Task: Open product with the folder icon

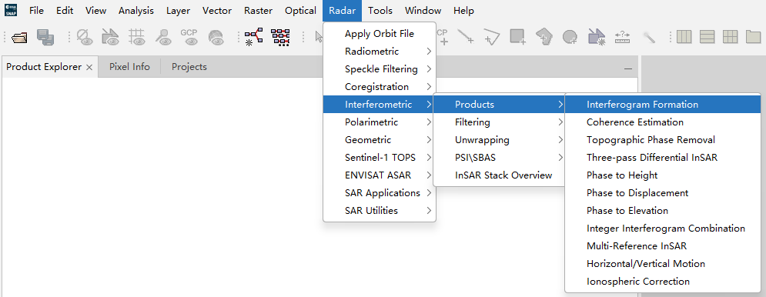Action: pos(19,37)
